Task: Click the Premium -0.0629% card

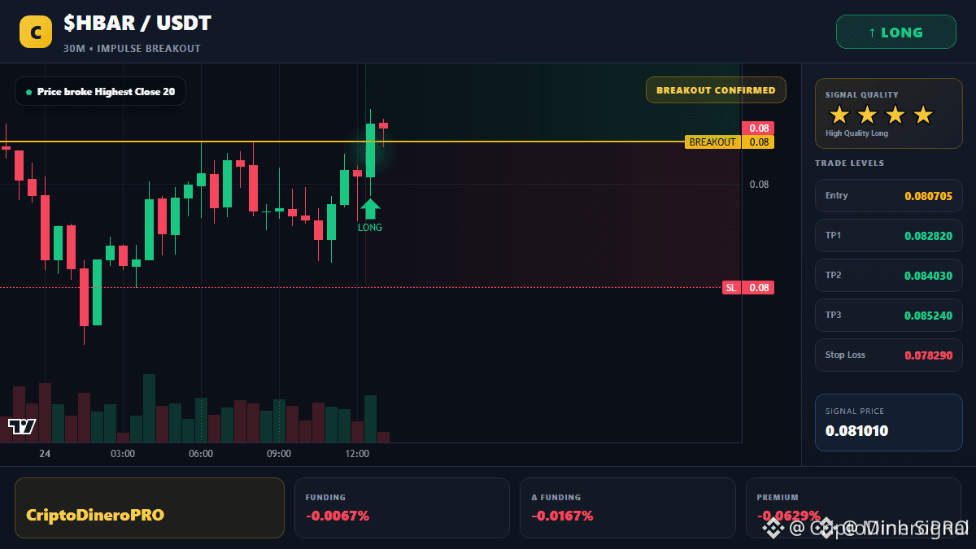Action: 853,508
